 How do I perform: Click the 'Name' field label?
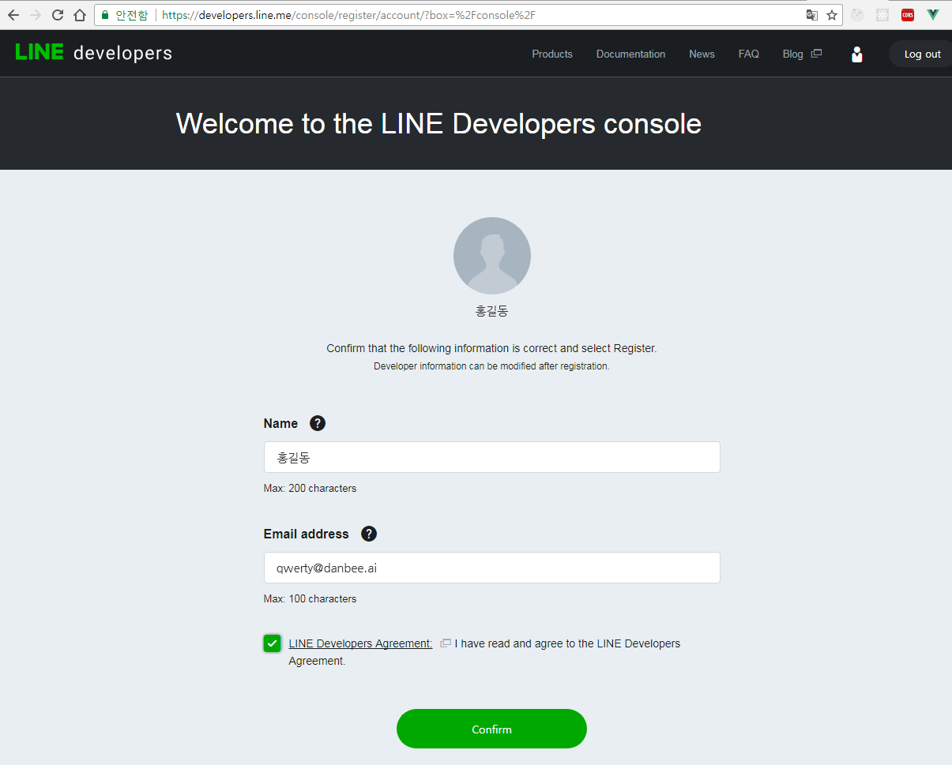[x=280, y=423]
